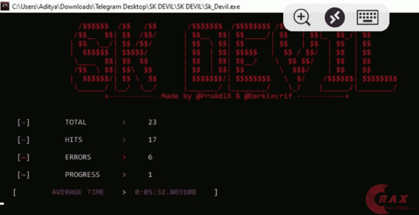Viewport: 419px width, 215px height.
Task: Click the PROGRESS label
Action: point(82,175)
